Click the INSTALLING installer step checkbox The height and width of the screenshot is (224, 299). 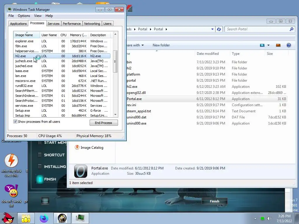tap(39, 167)
